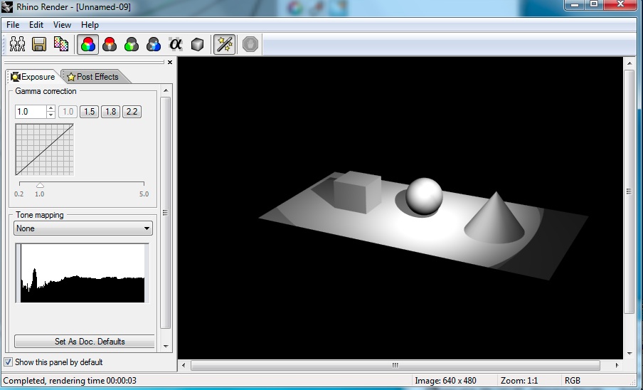Click the panel scrollbar down arrow
This screenshot has width=643, height=390.
click(x=166, y=347)
